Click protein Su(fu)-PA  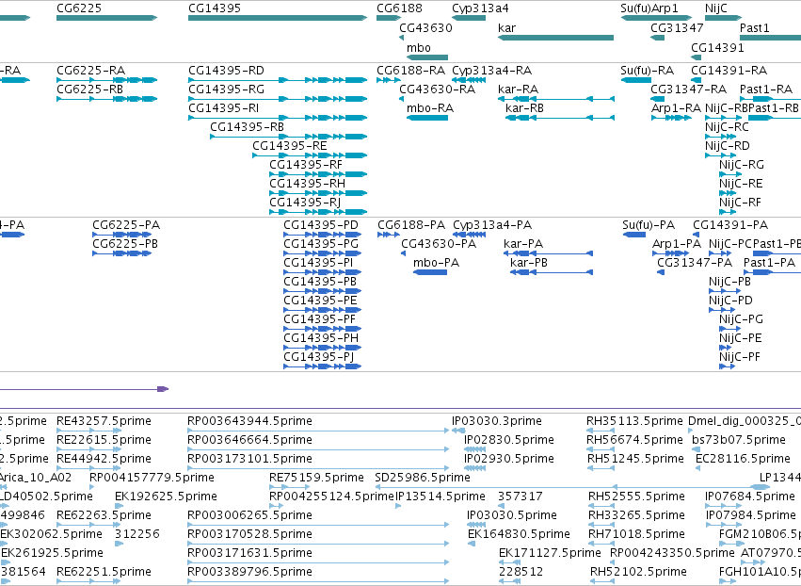649,225
